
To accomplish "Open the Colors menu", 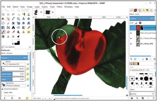I will click(x=45, y=7).
